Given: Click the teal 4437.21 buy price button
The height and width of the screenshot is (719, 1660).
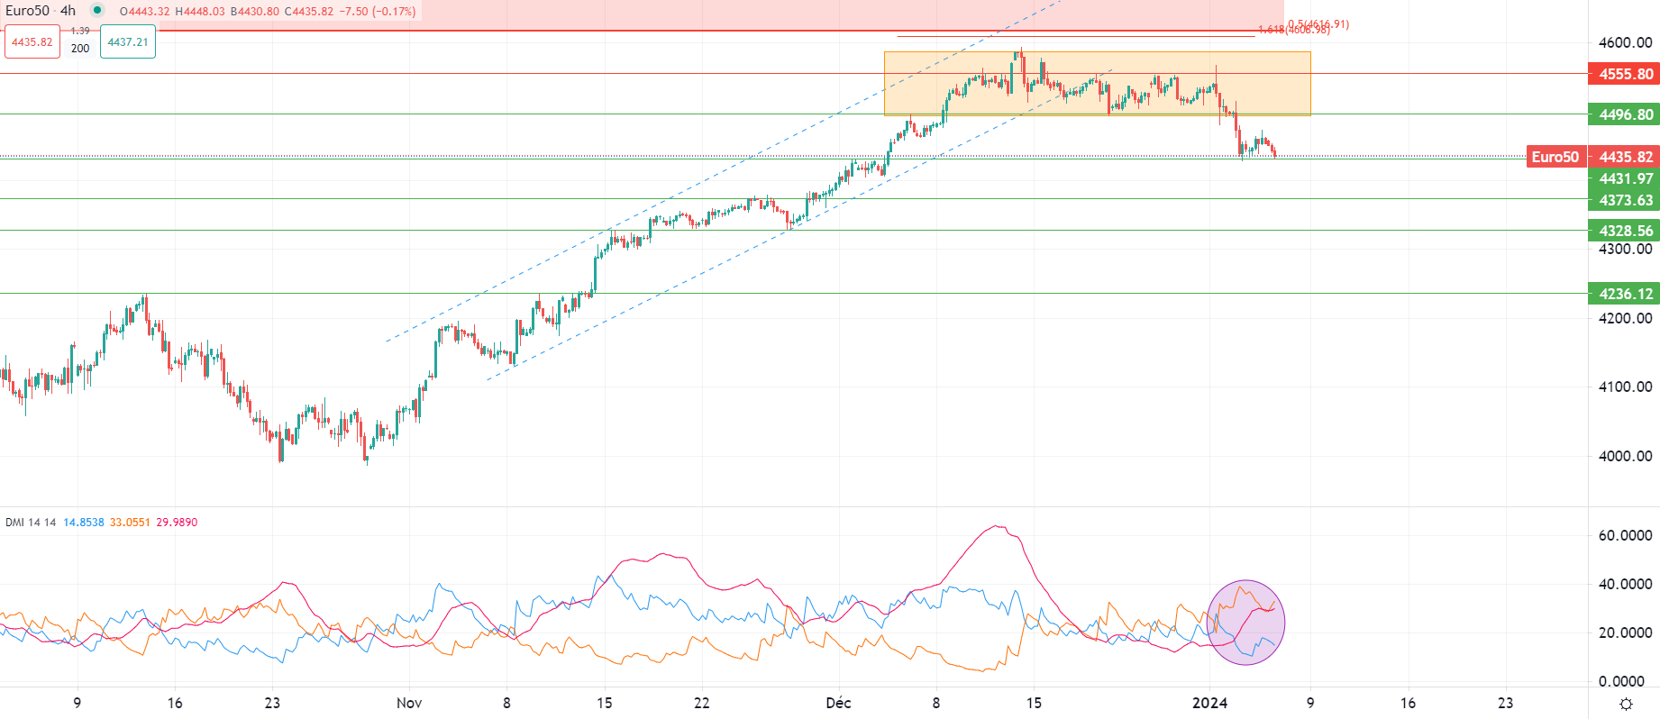Looking at the screenshot, I should [127, 42].
